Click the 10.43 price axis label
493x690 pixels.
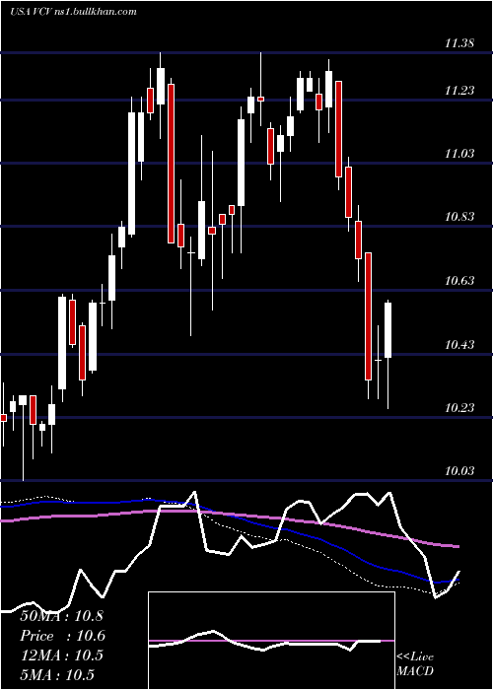(x=459, y=344)
